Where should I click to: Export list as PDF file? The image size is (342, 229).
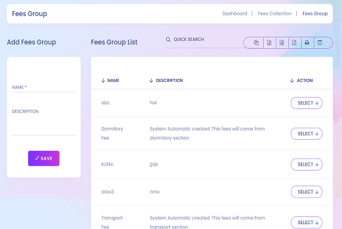click(x=294, y=43)
